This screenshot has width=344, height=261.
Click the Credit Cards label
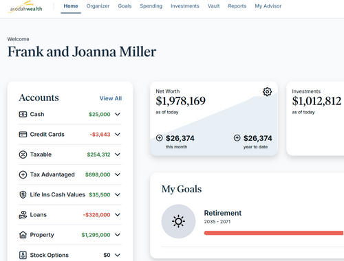(47, 135)
